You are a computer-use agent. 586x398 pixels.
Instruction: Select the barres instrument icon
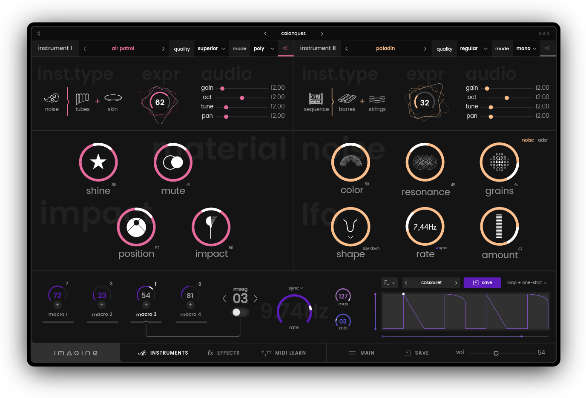[347, 99]
